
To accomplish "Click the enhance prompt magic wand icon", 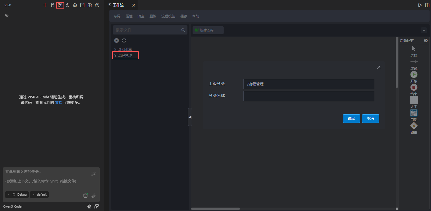I will (93, 174).
